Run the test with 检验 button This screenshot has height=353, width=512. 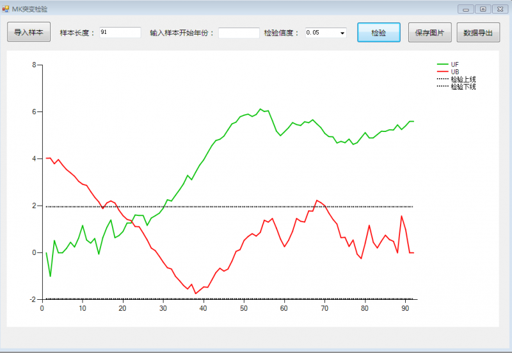tap(379, 33)
